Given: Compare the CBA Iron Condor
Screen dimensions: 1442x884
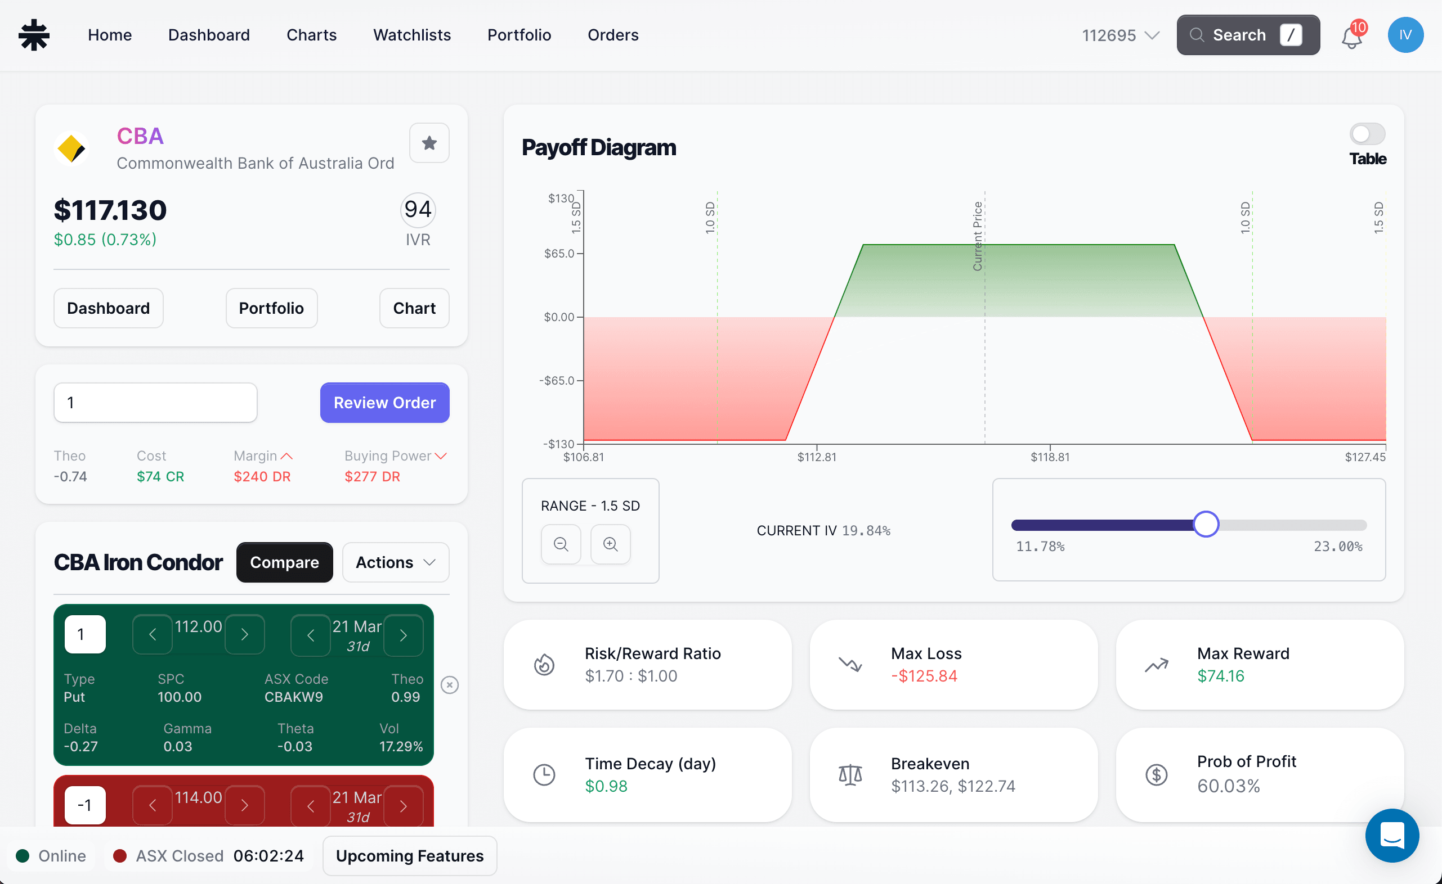Looking at the screenshot, I should coord(284,562).
